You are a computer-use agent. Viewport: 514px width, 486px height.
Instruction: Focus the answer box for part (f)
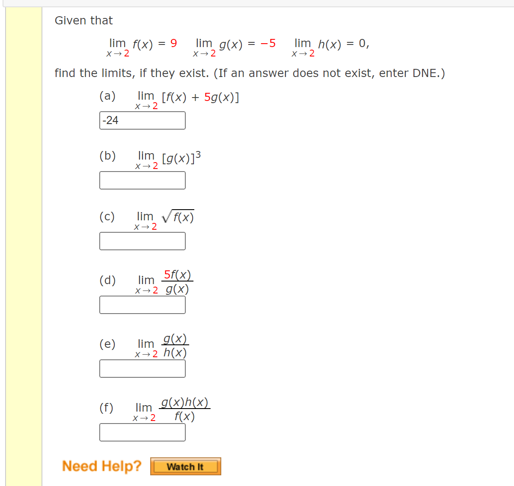(143, 432)
